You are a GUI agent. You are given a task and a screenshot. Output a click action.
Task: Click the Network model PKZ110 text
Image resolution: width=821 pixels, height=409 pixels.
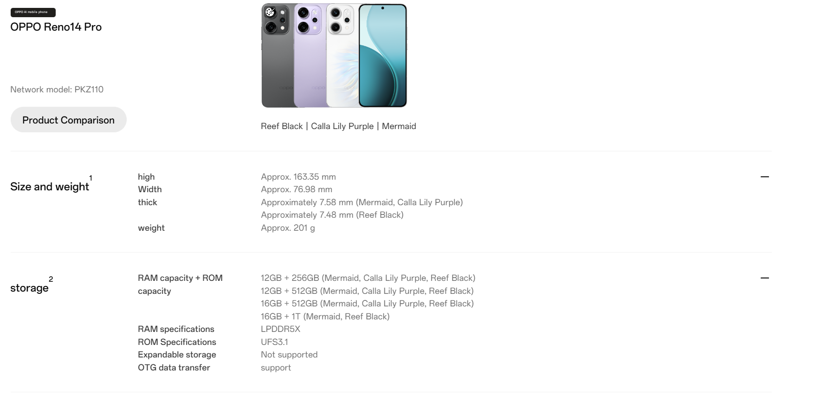coord(57,90)
